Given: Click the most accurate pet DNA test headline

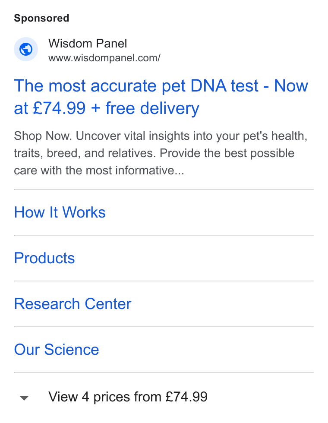Looking at the screenshot, I should [x=161, y=97].
